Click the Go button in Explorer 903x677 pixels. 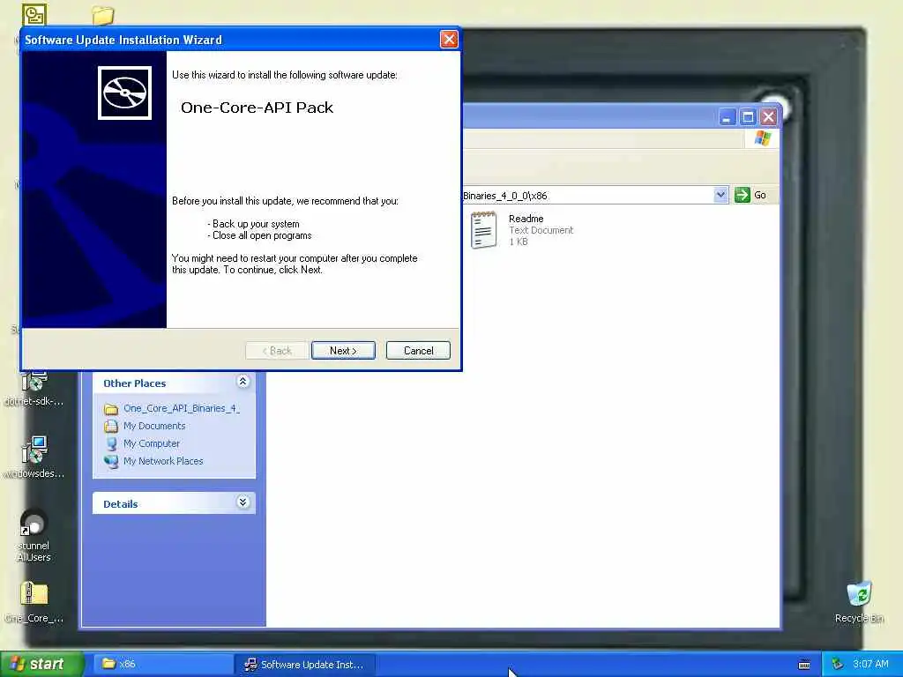(x=750, y=195)
